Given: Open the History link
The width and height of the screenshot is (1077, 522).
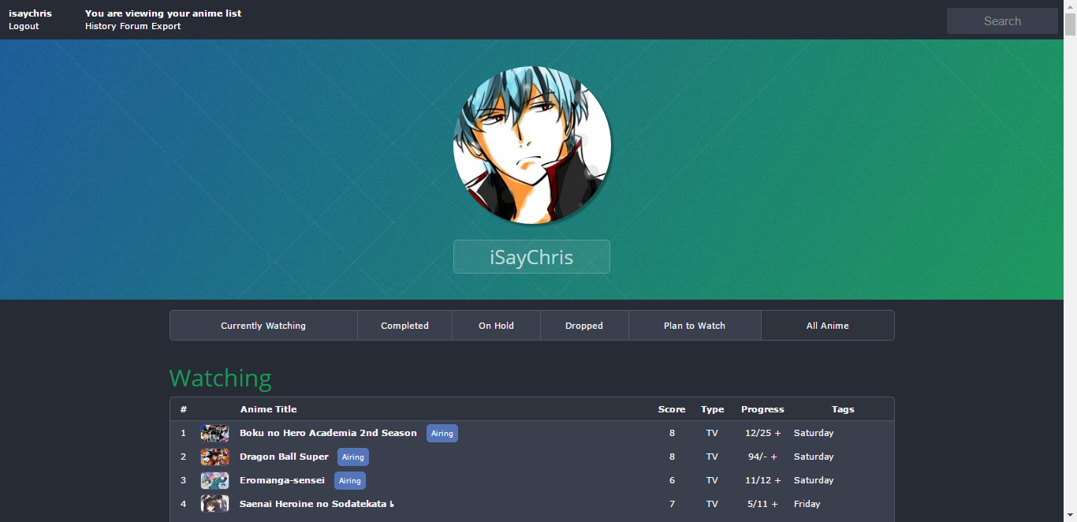Looking at the screenshot, I should [100, 26].
